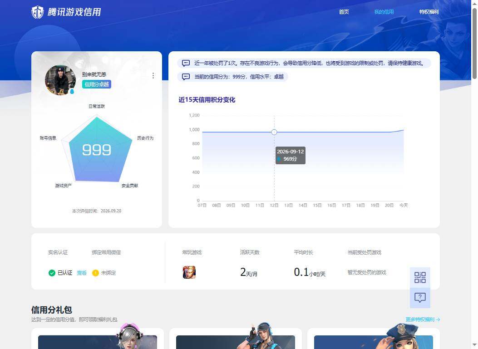Click the 07日 label on chart axis
This screenshot has width=478, height=349.
click(x=202, y=206)
